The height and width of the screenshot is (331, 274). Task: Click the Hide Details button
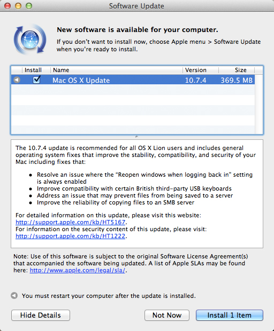pos(41,315)
